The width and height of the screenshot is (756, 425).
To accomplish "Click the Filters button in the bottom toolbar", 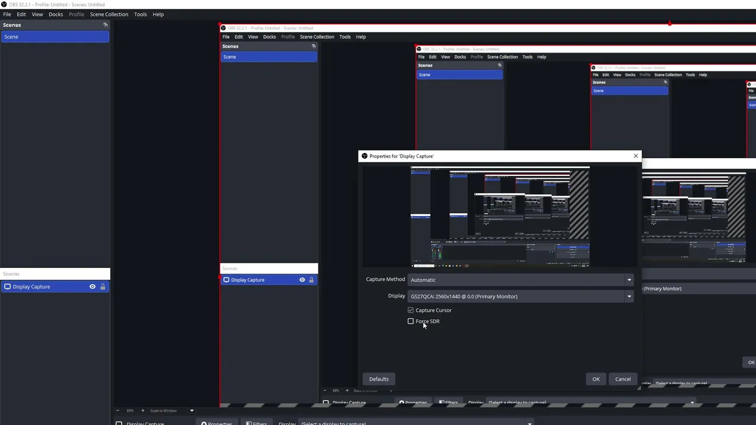I will click(256, 423).
